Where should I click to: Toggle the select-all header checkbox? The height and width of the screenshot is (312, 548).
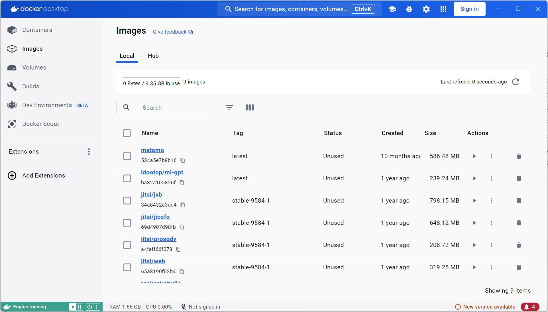point(127,133)
